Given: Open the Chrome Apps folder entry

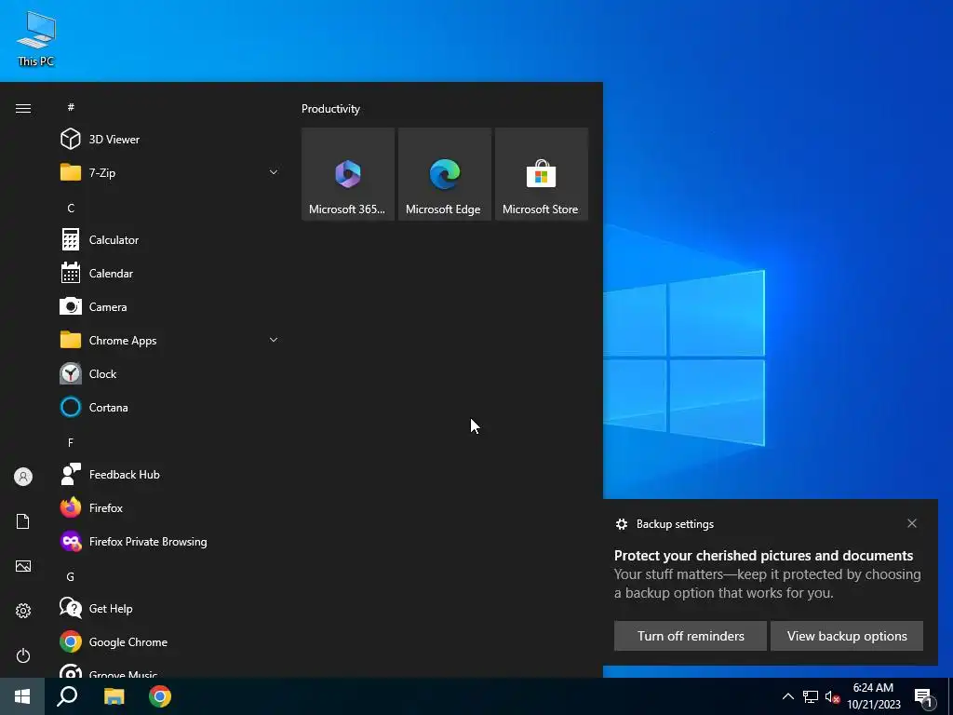Looking at the screenshot, I should (170, 341).
